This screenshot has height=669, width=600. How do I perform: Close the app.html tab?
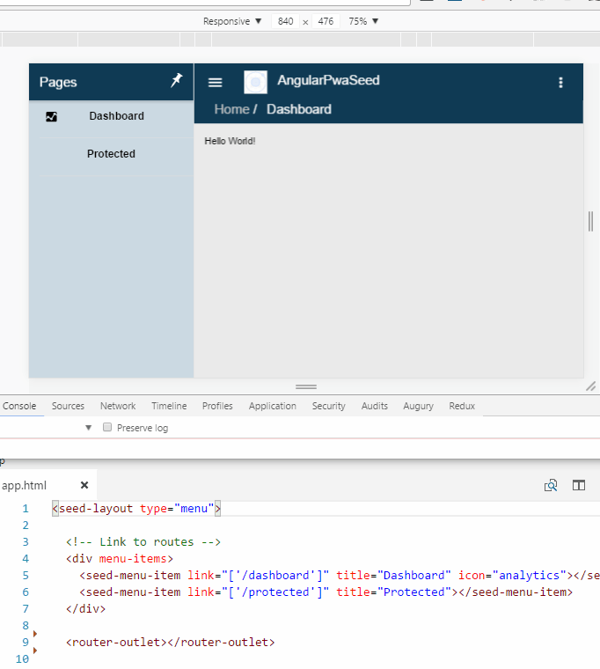pos(84,485)
